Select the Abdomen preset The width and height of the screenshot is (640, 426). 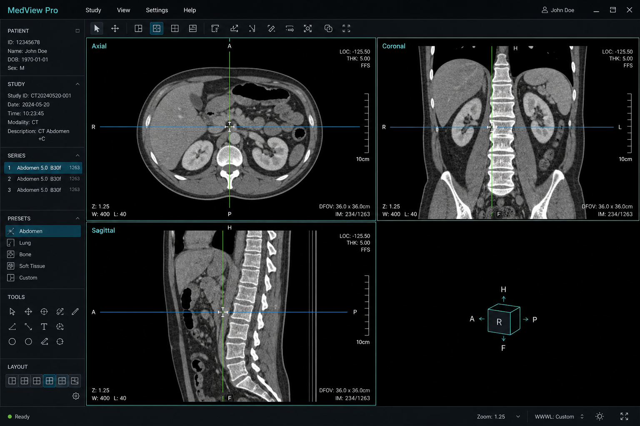(43, 231)
